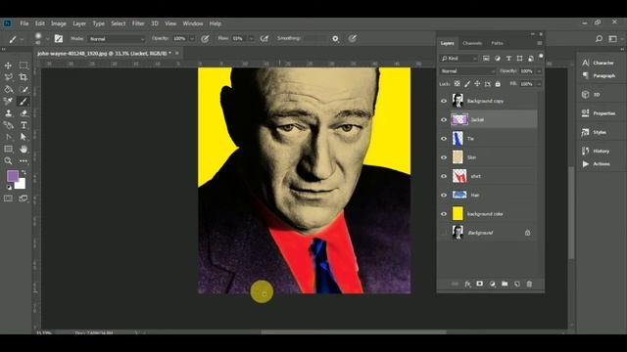Select the Horizontal Type tool
The width and height of the screenshot is (627, 352).
(24, 125)
